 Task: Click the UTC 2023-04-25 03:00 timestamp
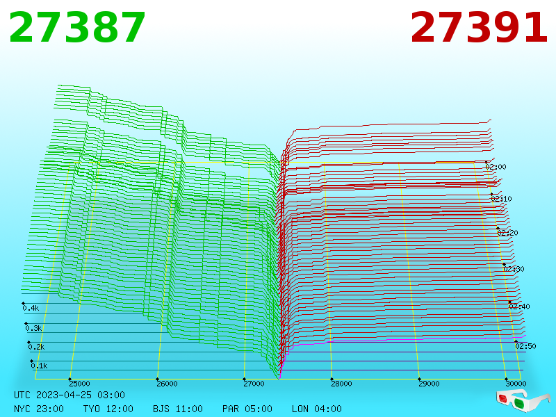(69, 395)
